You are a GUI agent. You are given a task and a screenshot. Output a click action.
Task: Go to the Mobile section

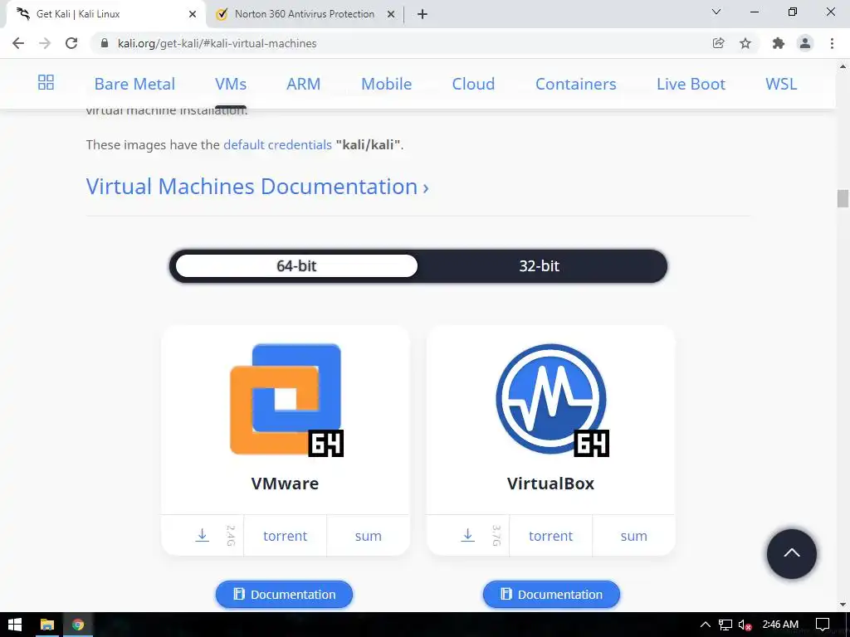[387, 84]
